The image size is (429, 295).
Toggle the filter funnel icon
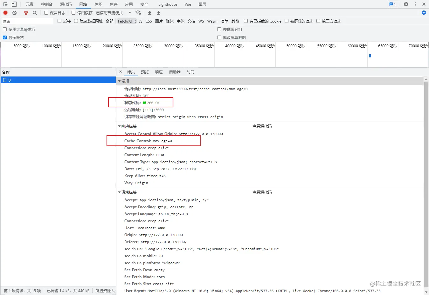click(x=26, y=13)
